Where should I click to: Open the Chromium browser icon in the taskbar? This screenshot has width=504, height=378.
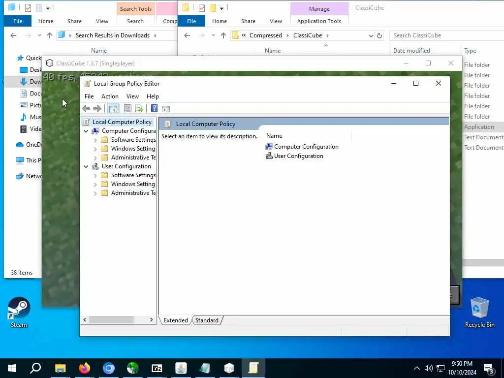109,368
